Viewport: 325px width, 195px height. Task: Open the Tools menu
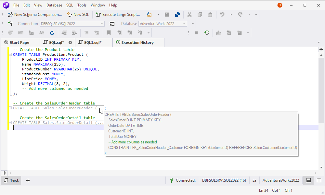(82, 5)
